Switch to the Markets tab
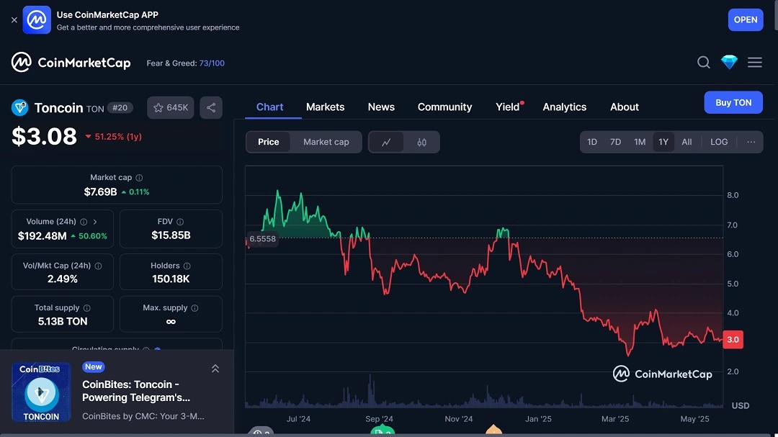This screenshot has width=778, height=437. coord(325,107)
